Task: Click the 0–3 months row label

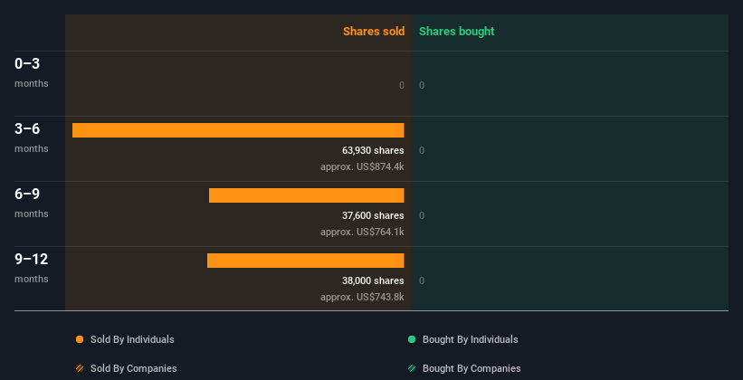Action: click(x=32, y=72)
